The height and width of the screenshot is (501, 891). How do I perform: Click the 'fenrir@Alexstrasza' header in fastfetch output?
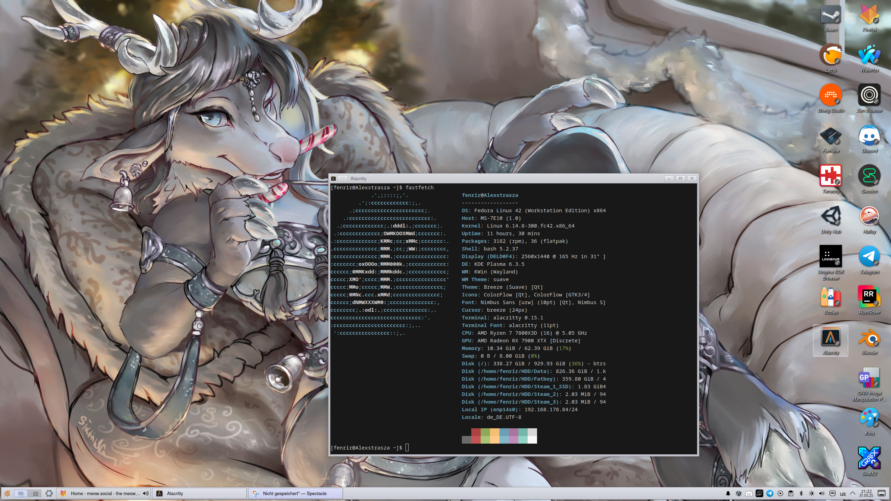(x=490, y=195)
